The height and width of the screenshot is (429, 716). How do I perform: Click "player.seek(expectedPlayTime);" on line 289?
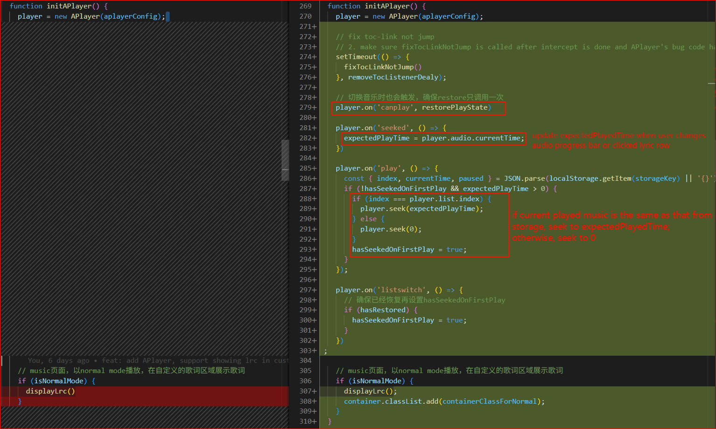pyautogui.click(x=422, y=209)
